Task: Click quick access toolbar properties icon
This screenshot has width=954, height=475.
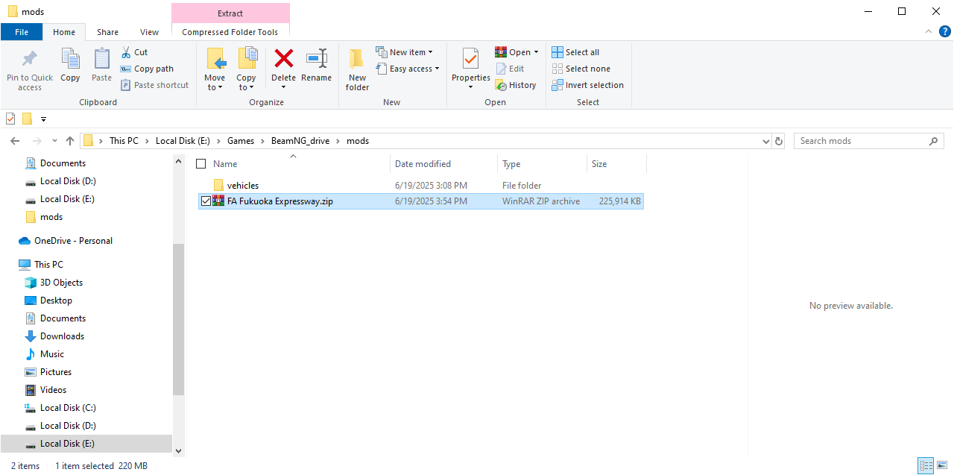Action: (x=10, y=119)
